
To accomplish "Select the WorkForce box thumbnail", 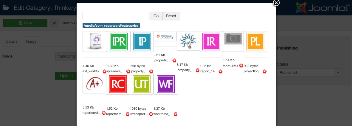I will [x=95, y=42].
